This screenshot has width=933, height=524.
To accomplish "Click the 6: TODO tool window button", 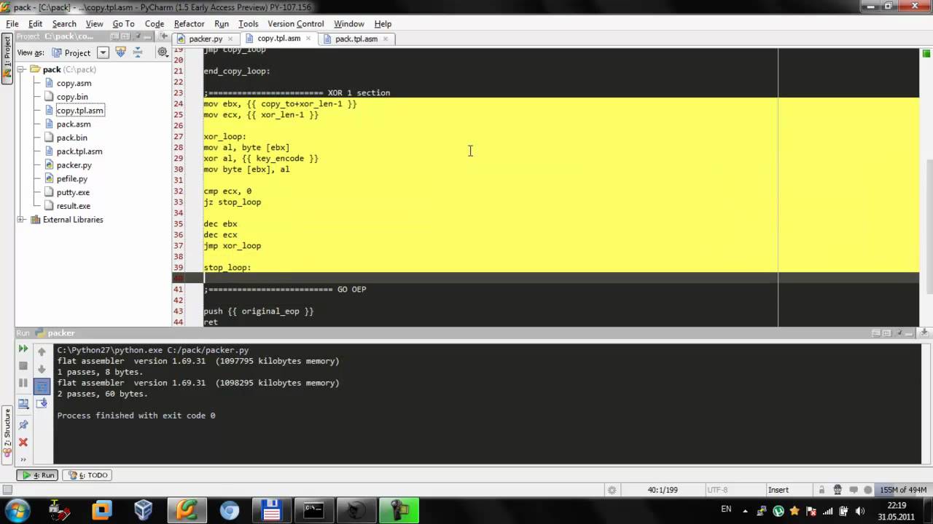I will pyautogui.click(x=87, y=475).
